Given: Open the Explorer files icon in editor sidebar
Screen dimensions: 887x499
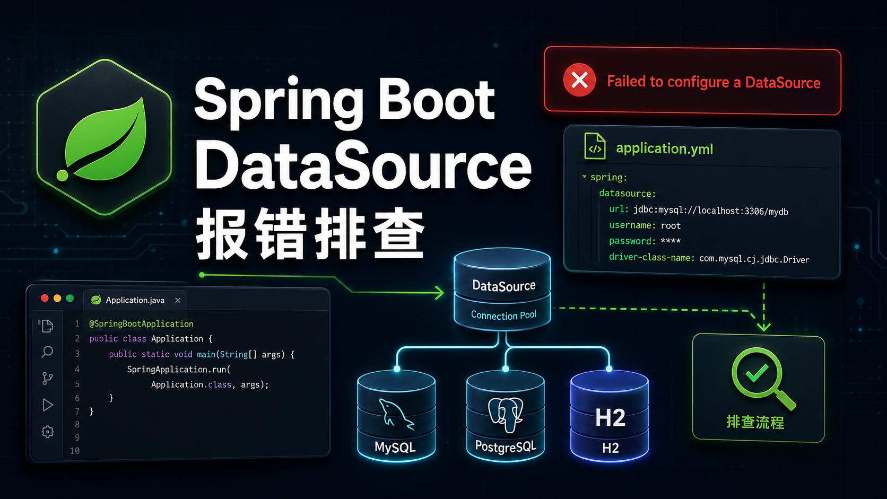Looking at the screenshot, I should point(47,326).
